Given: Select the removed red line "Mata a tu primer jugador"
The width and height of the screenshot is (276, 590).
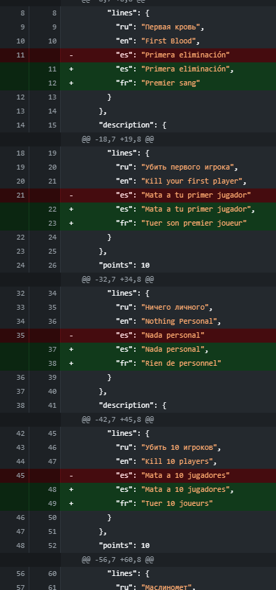Looking at the screenshot, I should (x=138, y=195).
